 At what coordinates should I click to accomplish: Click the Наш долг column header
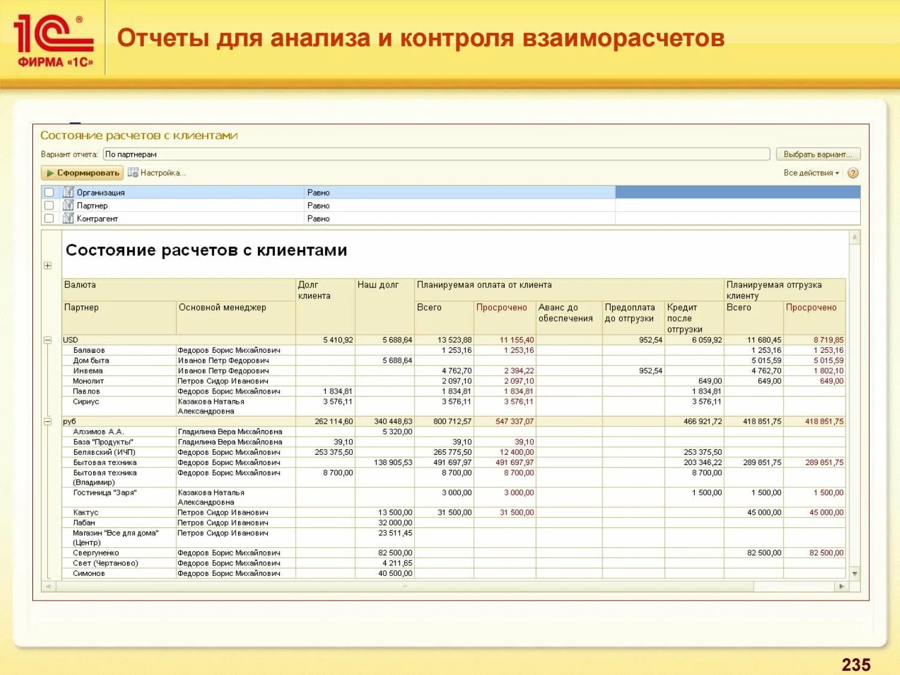click(385, 307)
